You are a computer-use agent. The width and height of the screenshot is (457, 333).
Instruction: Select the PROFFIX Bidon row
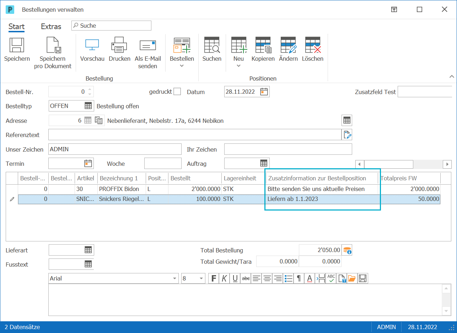click(x=229, y=189)
